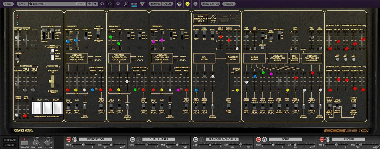The width and height of the screenshot is (380, 149).
Task: Click the TEMPO label button
Action: tap(155, 4)
